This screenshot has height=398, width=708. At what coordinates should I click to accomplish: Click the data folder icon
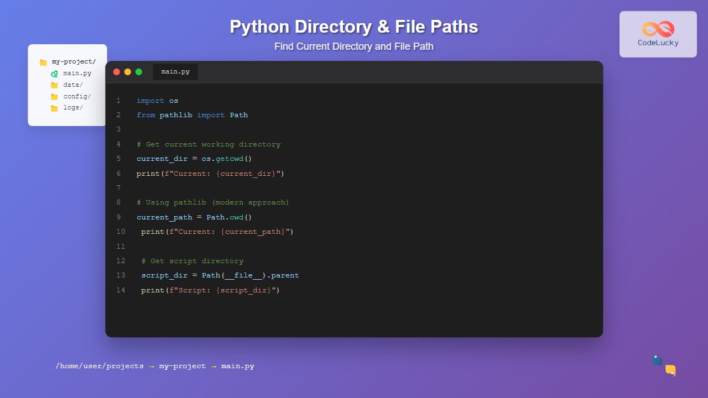coord(54,85)
